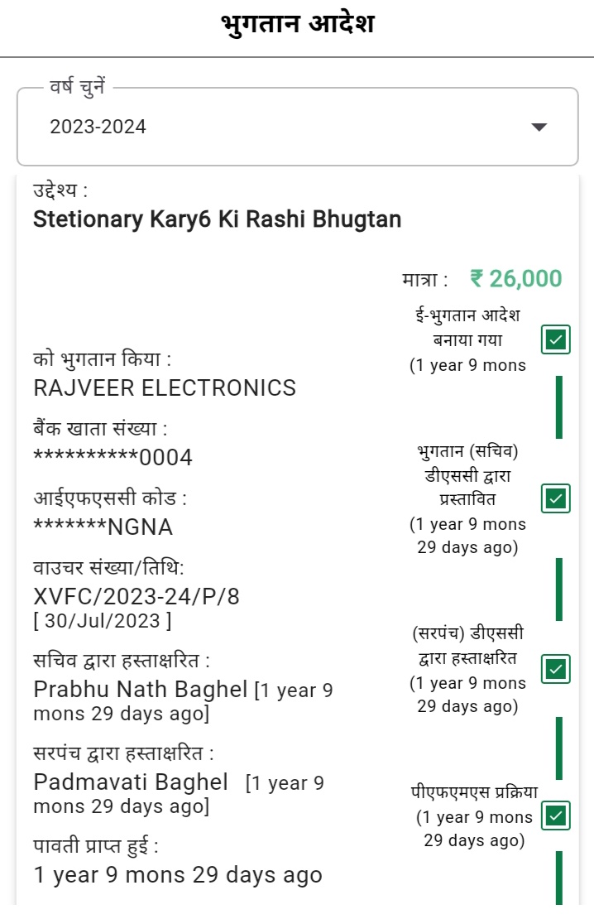Toggle the (सरपंच) डीएससी द्वारा हस्ताक्षरित checkbox
This screenshot has height=919, width=594.
coord(556,670)
